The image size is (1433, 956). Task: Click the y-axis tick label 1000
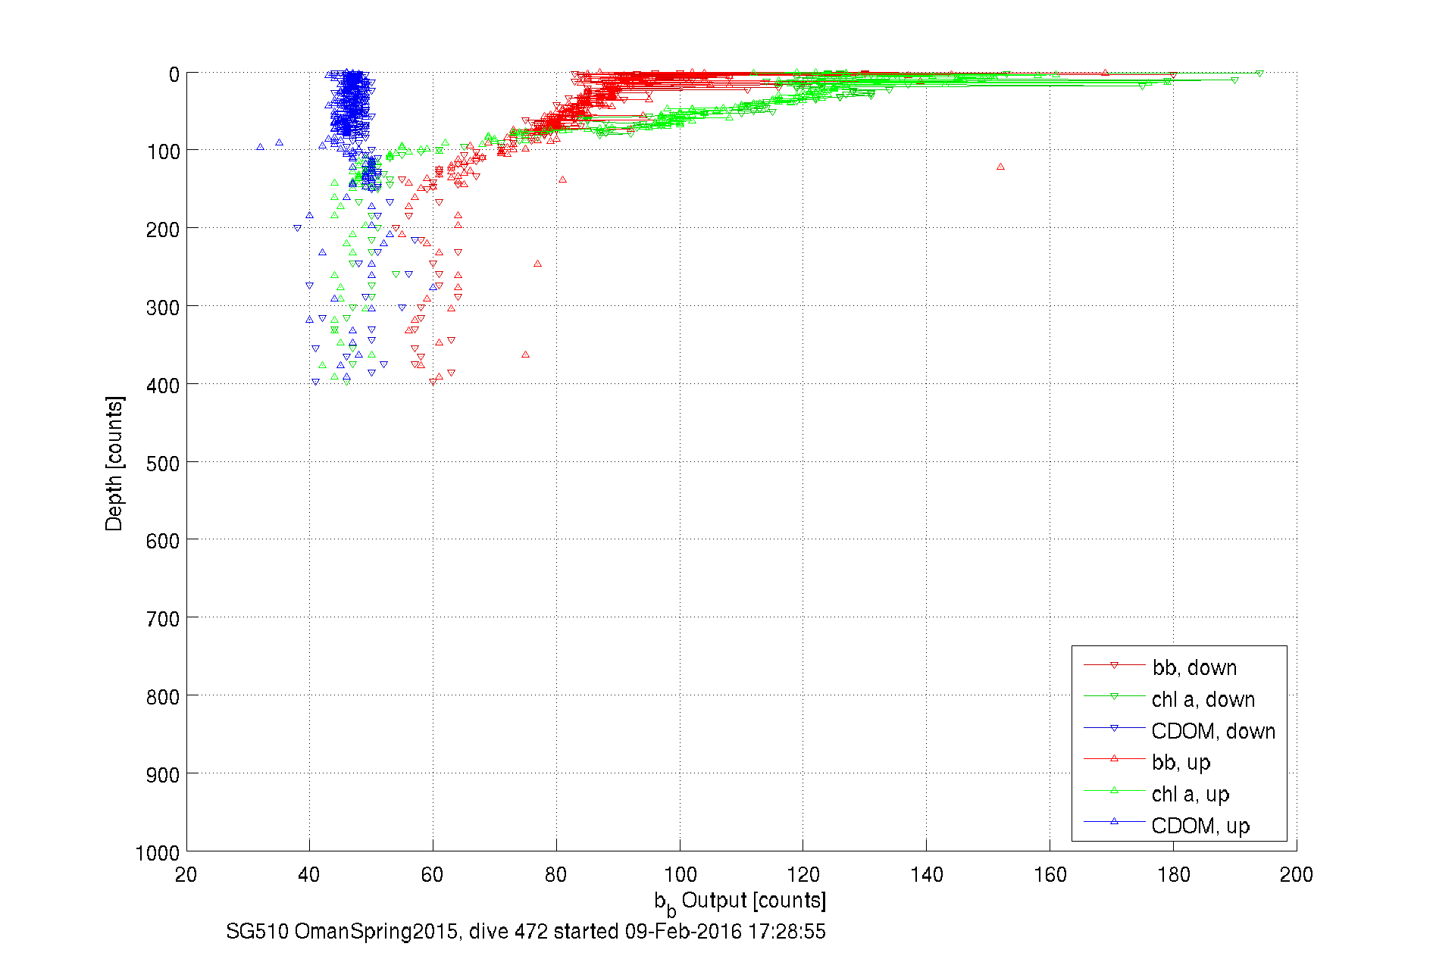[x=158, y=854]
